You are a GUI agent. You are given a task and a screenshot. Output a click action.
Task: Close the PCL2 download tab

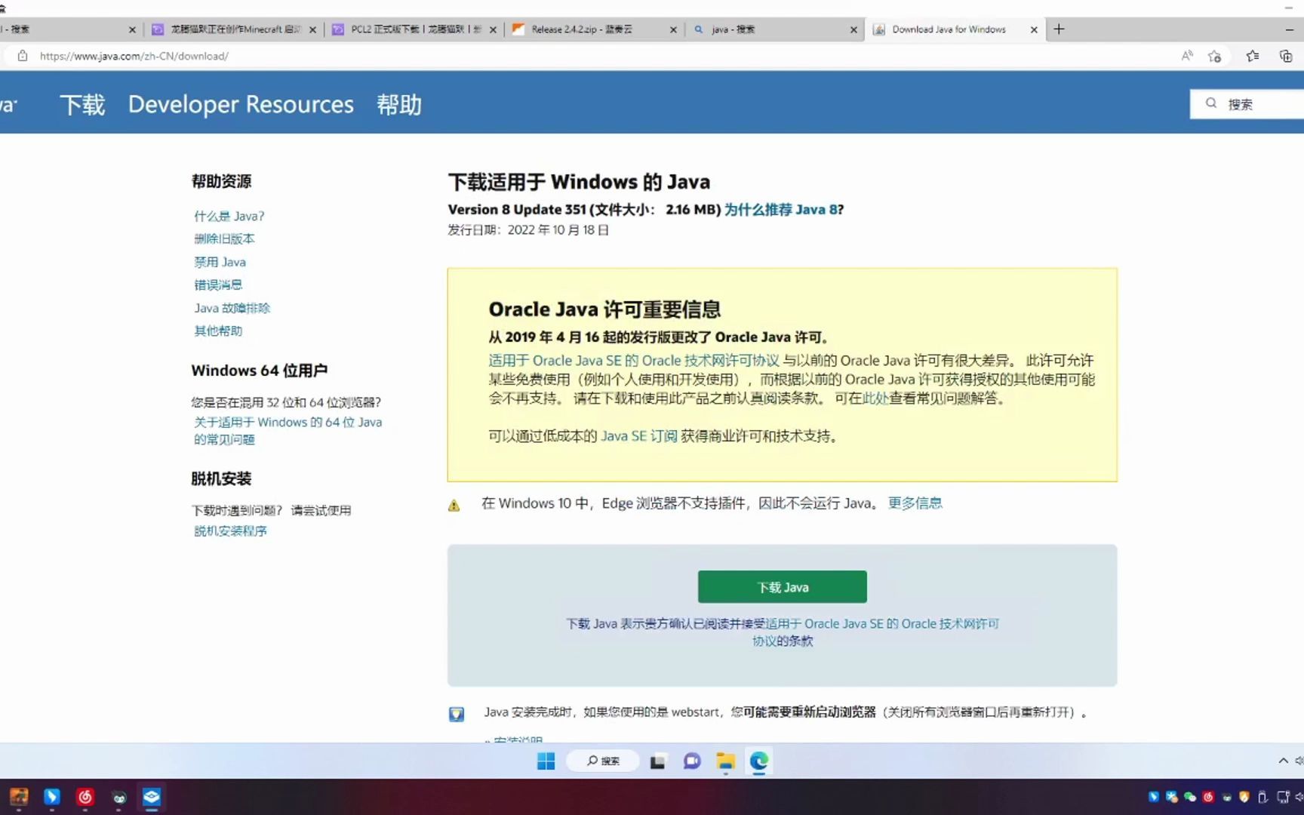tap(493, 29)
